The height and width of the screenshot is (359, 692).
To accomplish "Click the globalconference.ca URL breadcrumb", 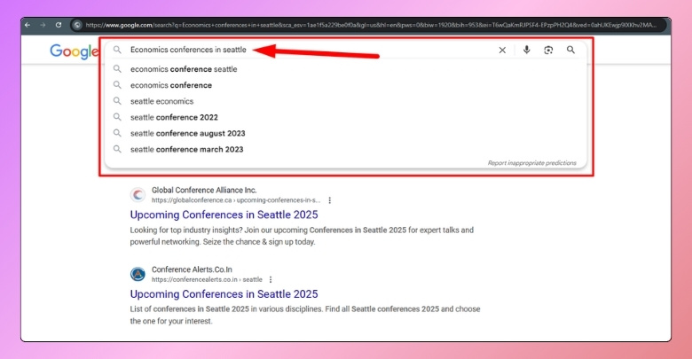I will pyautogui.click(x=236, y=200).
